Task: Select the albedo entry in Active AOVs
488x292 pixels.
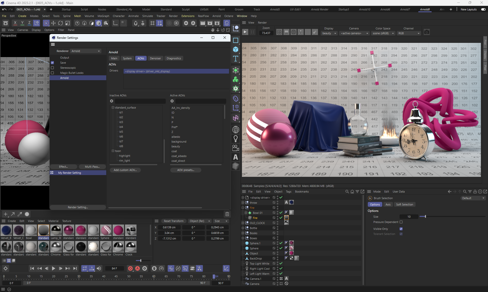Action: [176, 137]
